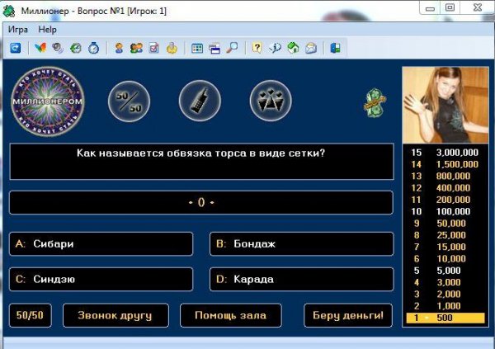Close the Миллионер window

478,7
